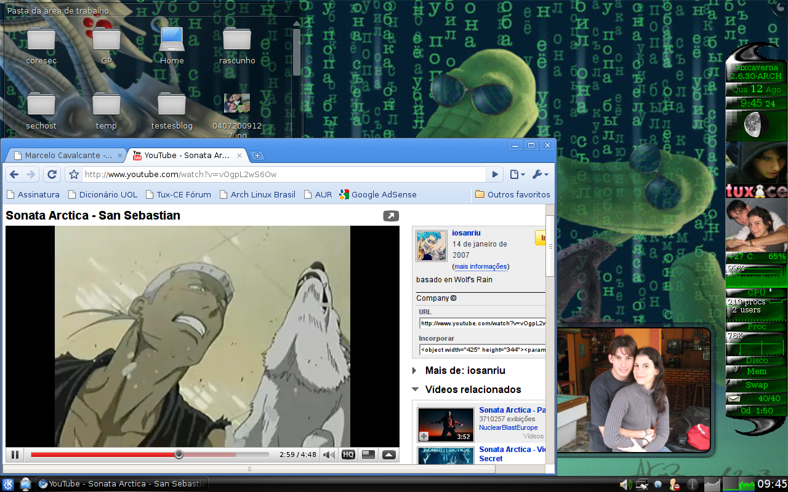Switch the player to fullscreen mode
This screenshot has width=788, height=492.
[387, 454]
